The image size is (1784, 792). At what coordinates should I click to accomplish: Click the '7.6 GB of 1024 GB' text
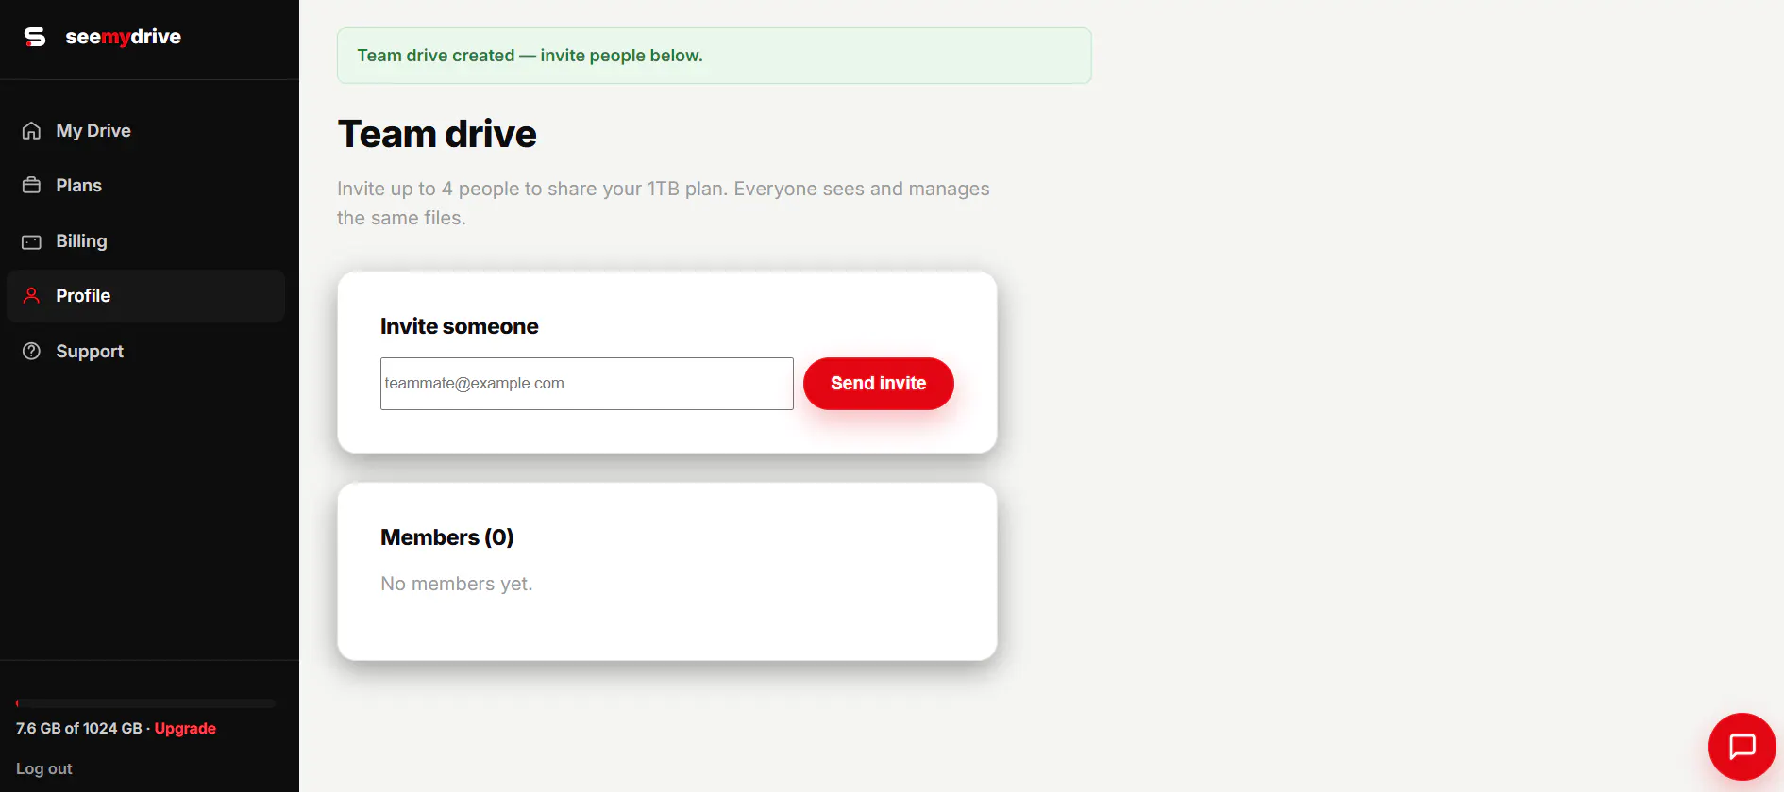(x=79, y=728)
